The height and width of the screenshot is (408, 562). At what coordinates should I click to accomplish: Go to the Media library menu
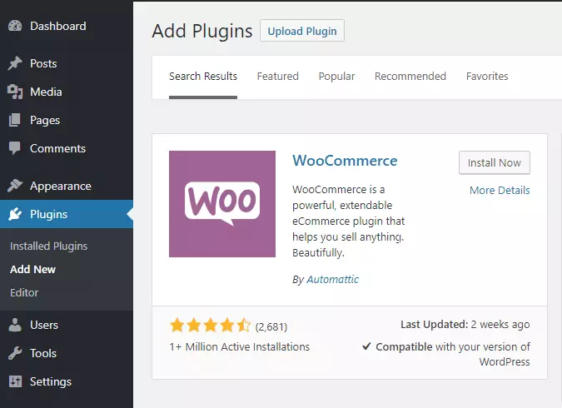pos(67,92)
